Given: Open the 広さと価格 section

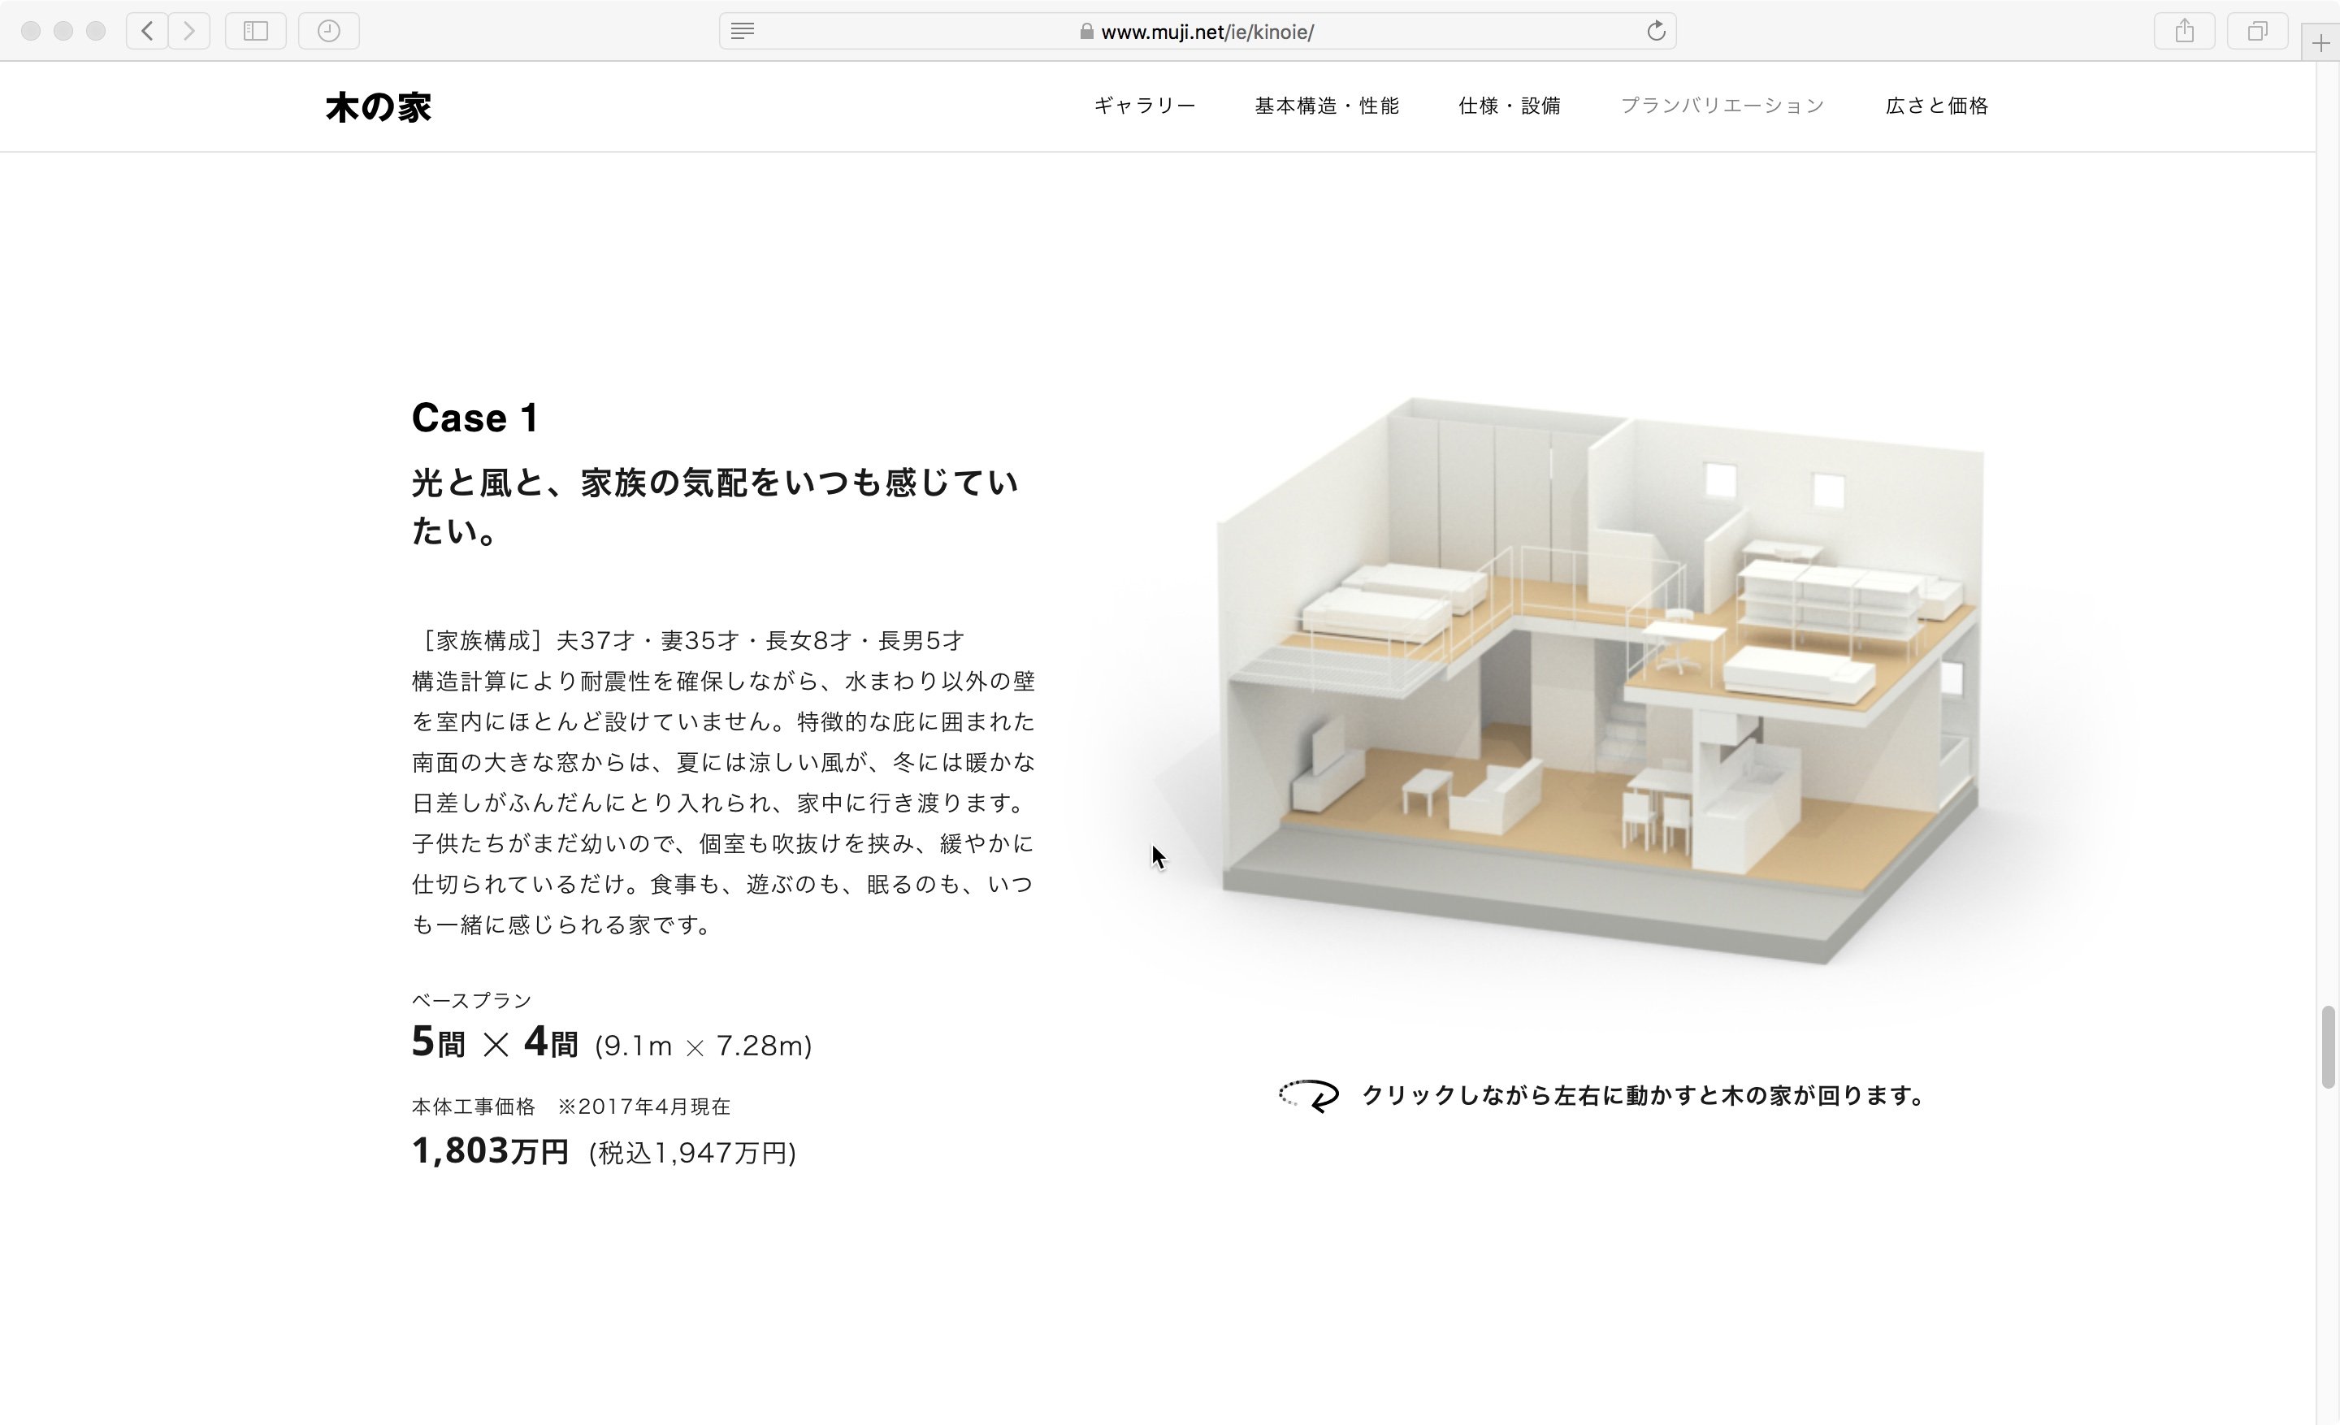Looking at the screenshot, I should [1935, 106].
